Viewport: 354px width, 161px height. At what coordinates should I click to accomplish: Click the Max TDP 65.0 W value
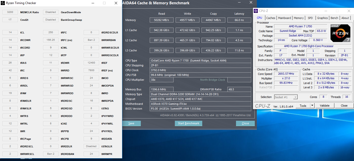[x=322, y=31]
